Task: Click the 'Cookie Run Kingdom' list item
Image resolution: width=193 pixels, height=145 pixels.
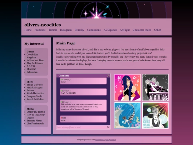Action: 33,56
